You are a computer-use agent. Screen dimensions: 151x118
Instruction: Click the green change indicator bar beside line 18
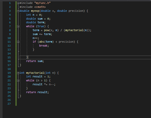[16, 69]
